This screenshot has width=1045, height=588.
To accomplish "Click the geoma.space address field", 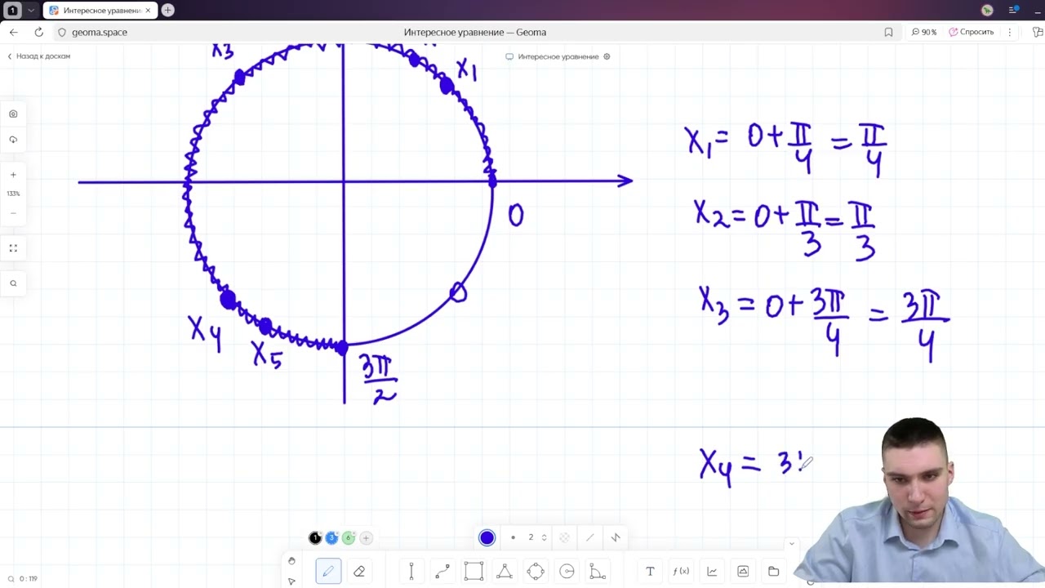I will pyautogui.click(x=100, y=32).
